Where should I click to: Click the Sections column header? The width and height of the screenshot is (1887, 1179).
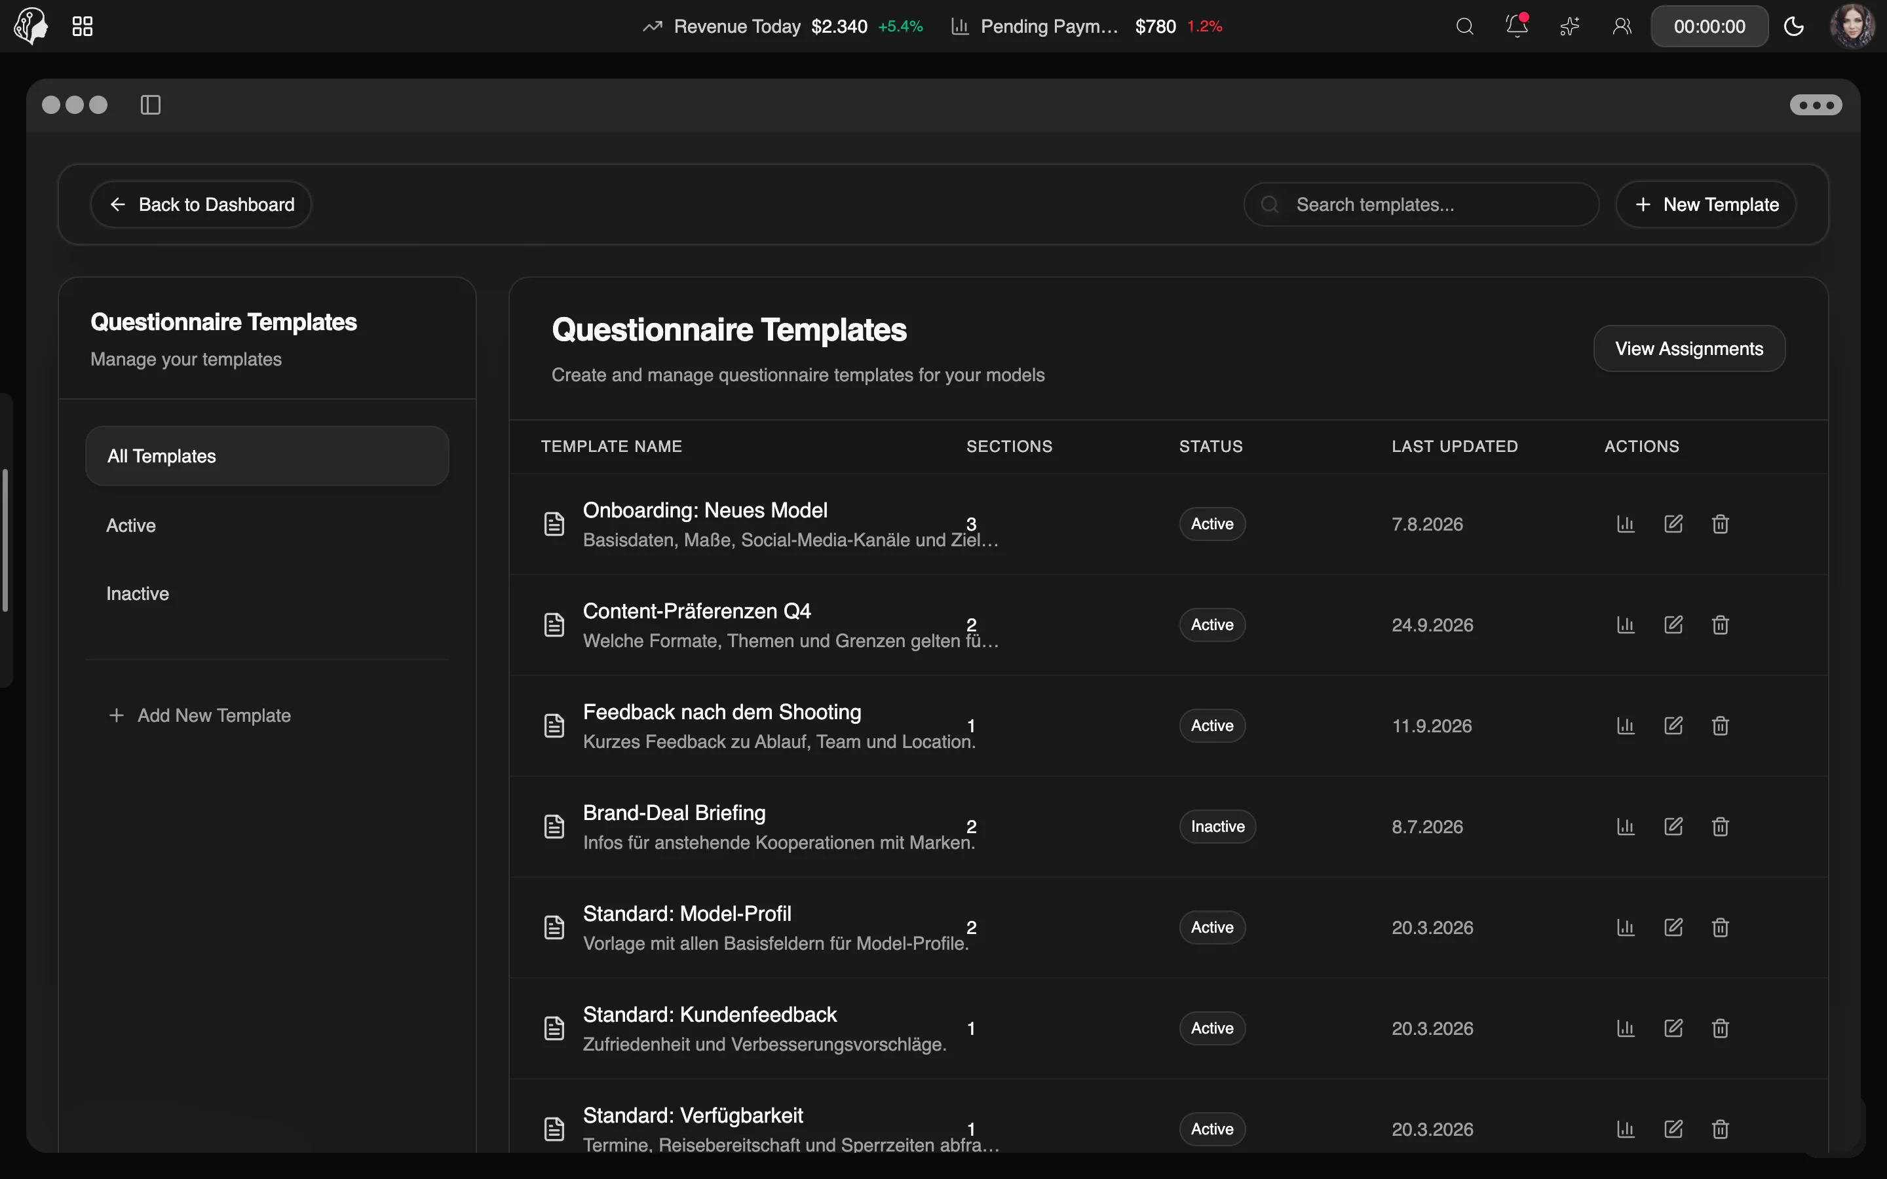pyautogui.click(x=1009, y=446)
